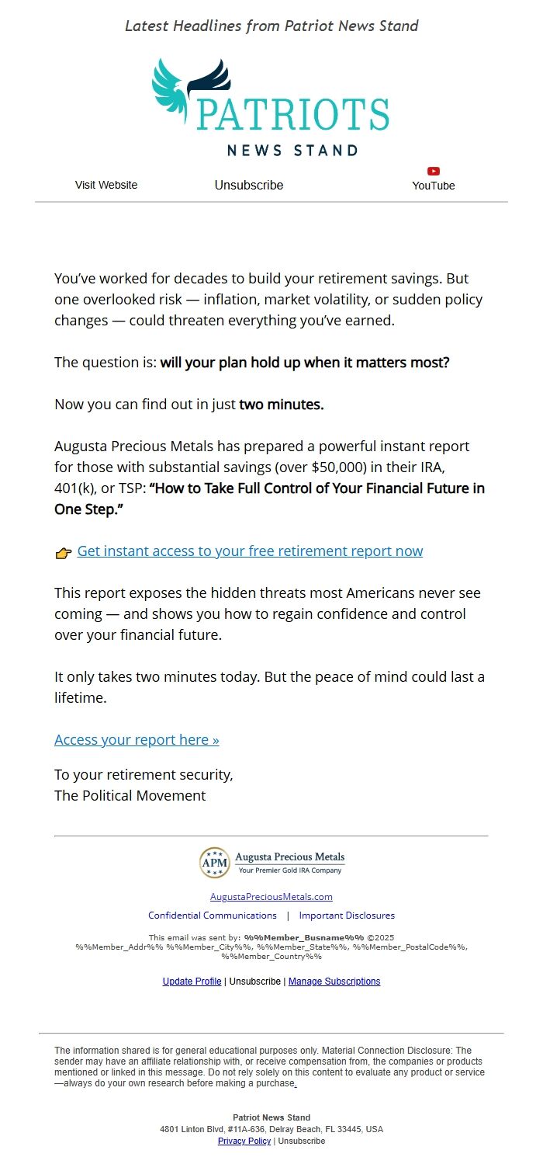Image resolution: width=543 pixels, height=1171 pixels.
Task: Click the "Access your report here" link
Action: [x=137, y=739]
